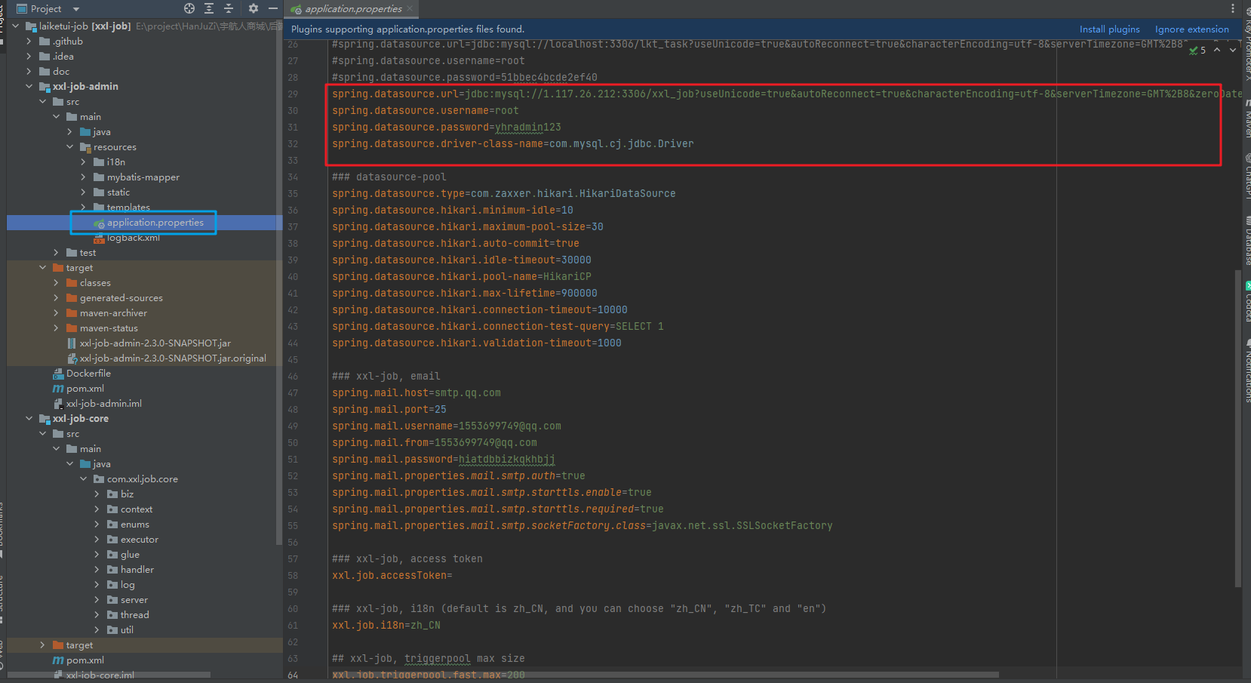Image resolution: width=1251 pixels, height=683 pixels.
Task: Expand the test folder
Action: (x=56, y=253)
